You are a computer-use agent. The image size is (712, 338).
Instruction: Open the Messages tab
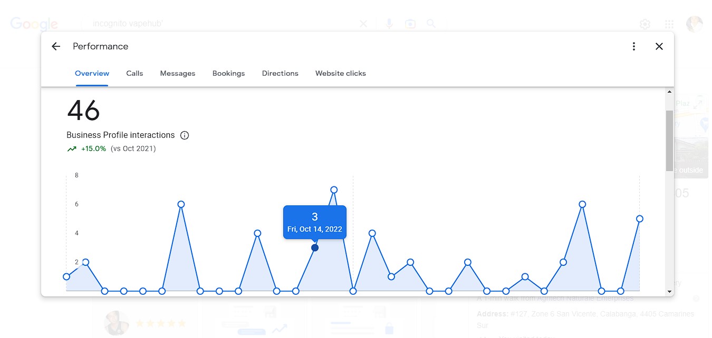(x=178, y=73)
